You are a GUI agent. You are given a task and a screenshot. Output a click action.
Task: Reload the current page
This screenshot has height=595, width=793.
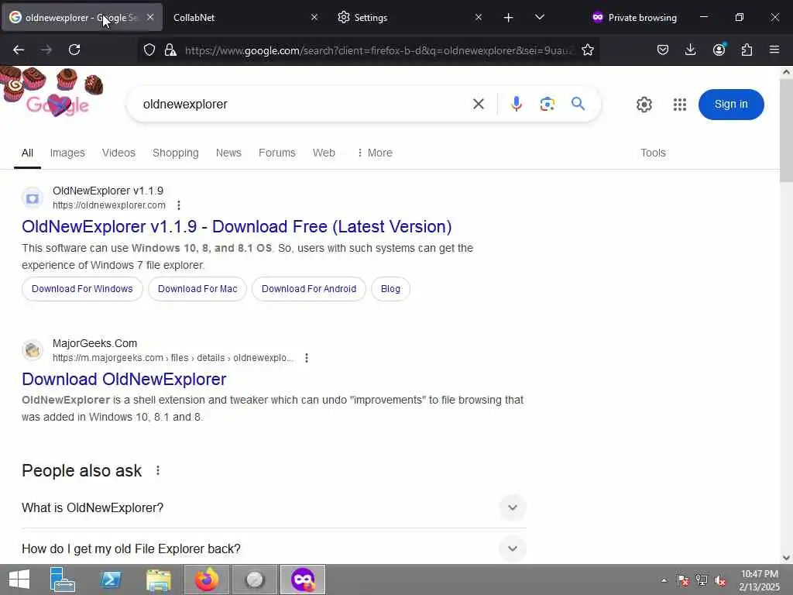[74, 50]
